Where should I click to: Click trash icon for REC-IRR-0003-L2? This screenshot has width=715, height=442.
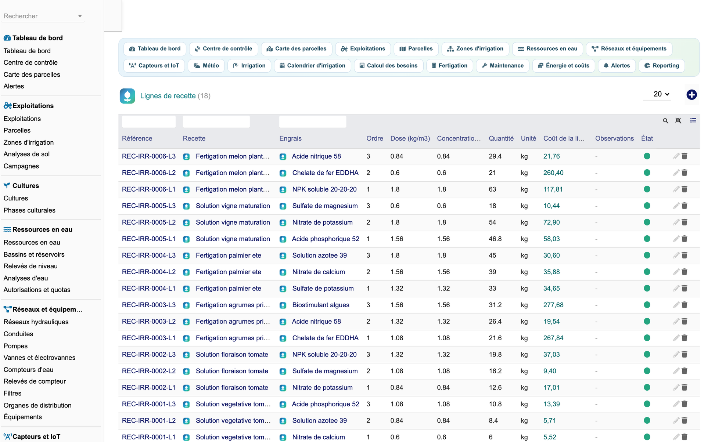(x=685, y=322)
